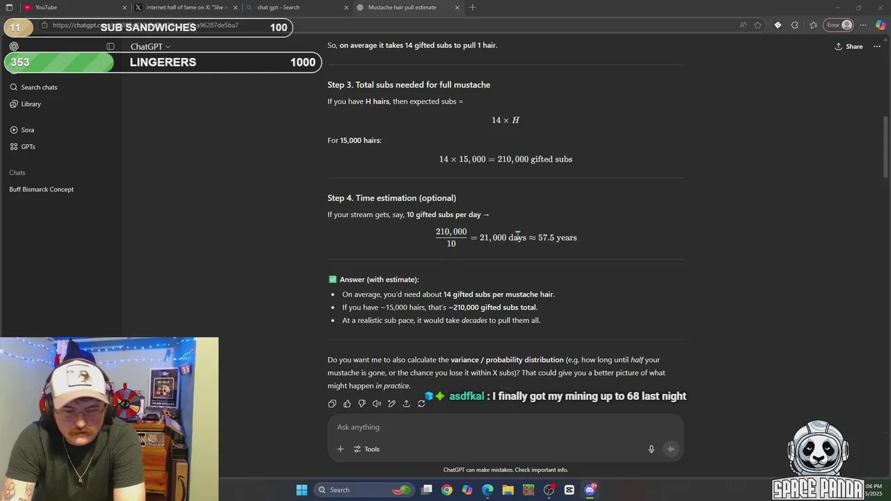Click the read aloud speaker icon
891x501 pixels.
tap(377, 404)
